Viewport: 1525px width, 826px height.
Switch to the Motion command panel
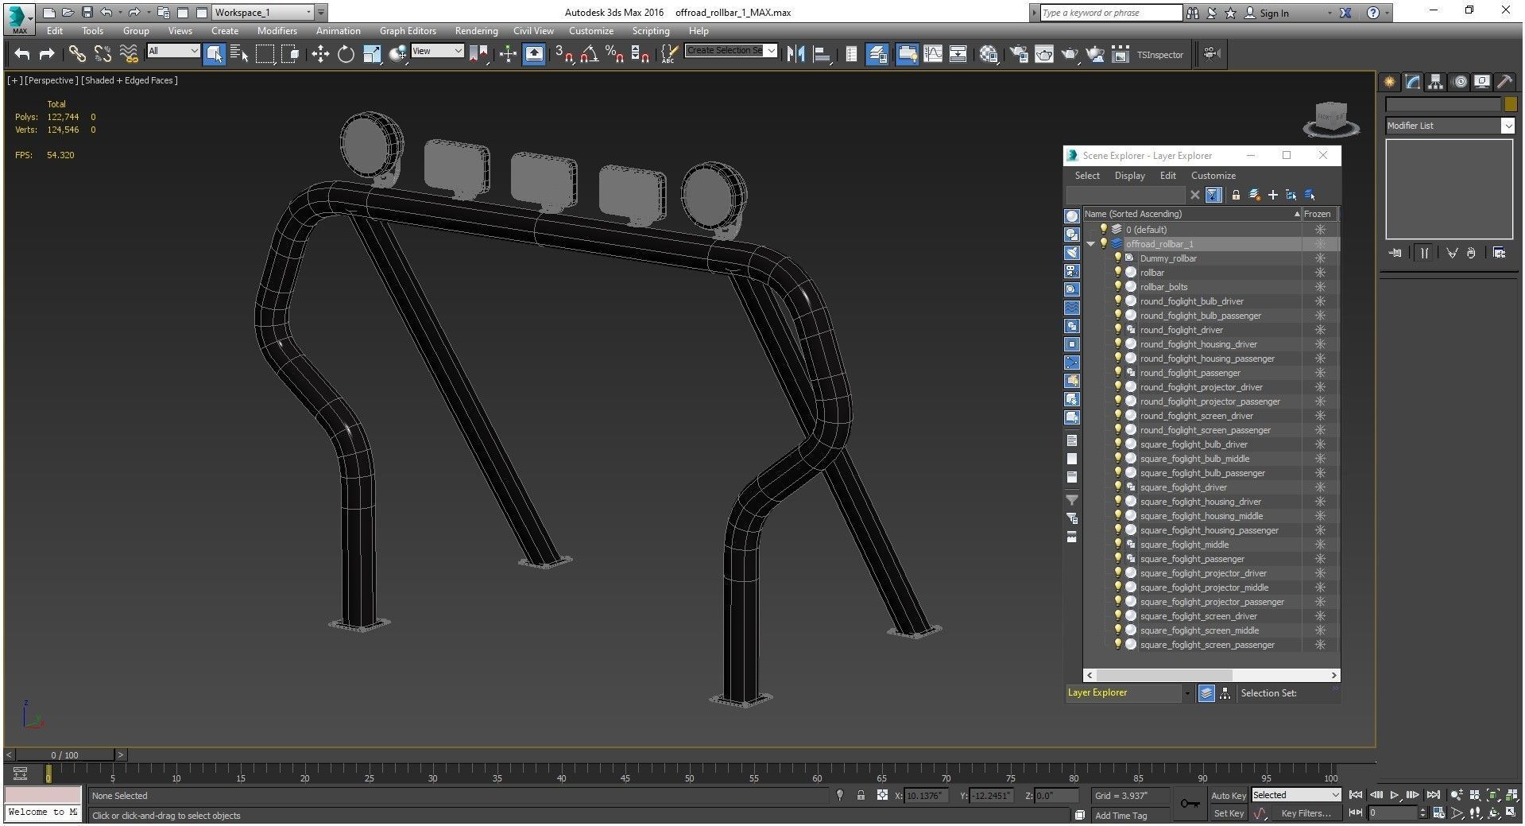point(1459,82)
